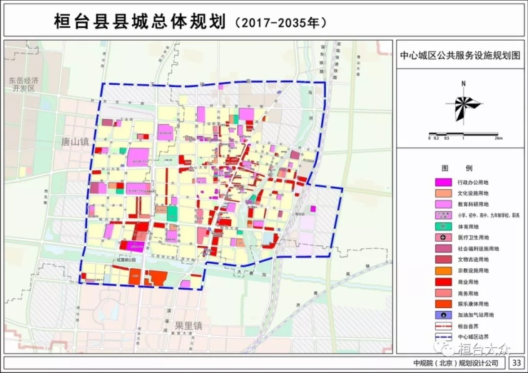
Task: Click the medical cross icon in the legend
Action: (x=442, y=237)
